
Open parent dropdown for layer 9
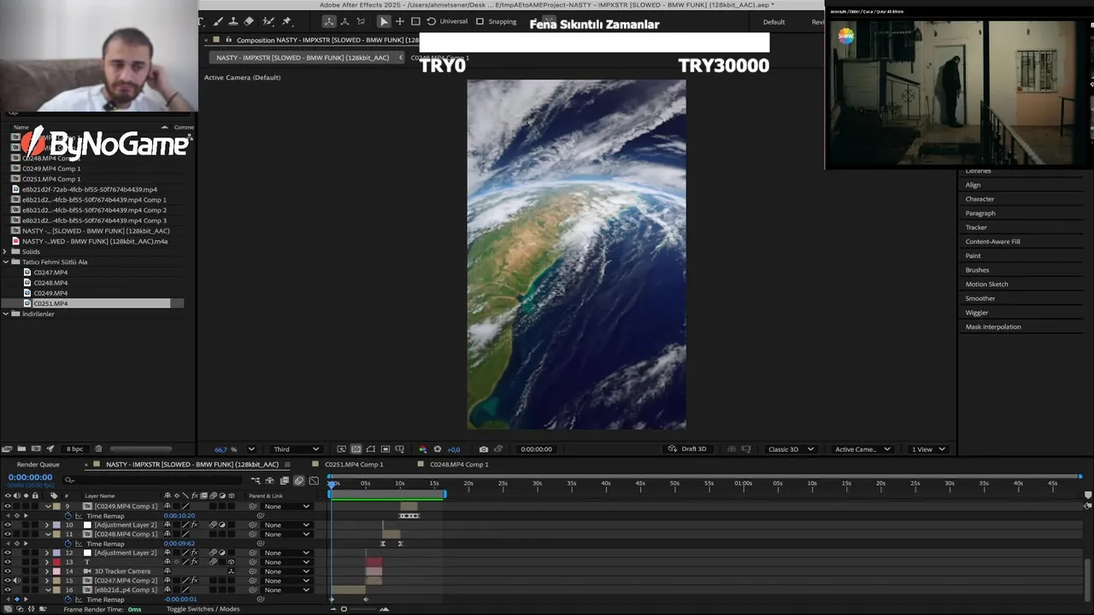pos(287,507)
